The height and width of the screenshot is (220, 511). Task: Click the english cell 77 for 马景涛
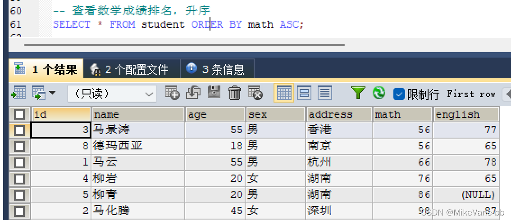pos(466,130)
